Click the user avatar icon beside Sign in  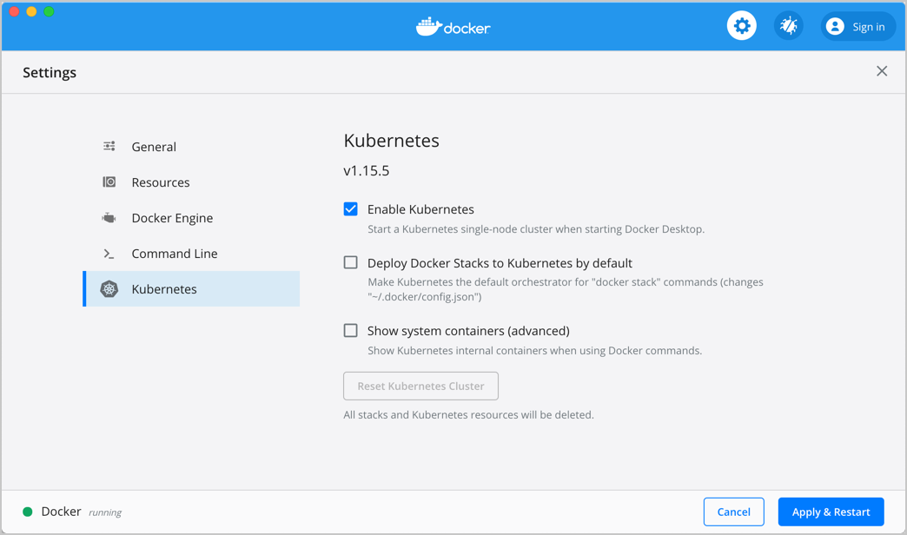point(835,25)
